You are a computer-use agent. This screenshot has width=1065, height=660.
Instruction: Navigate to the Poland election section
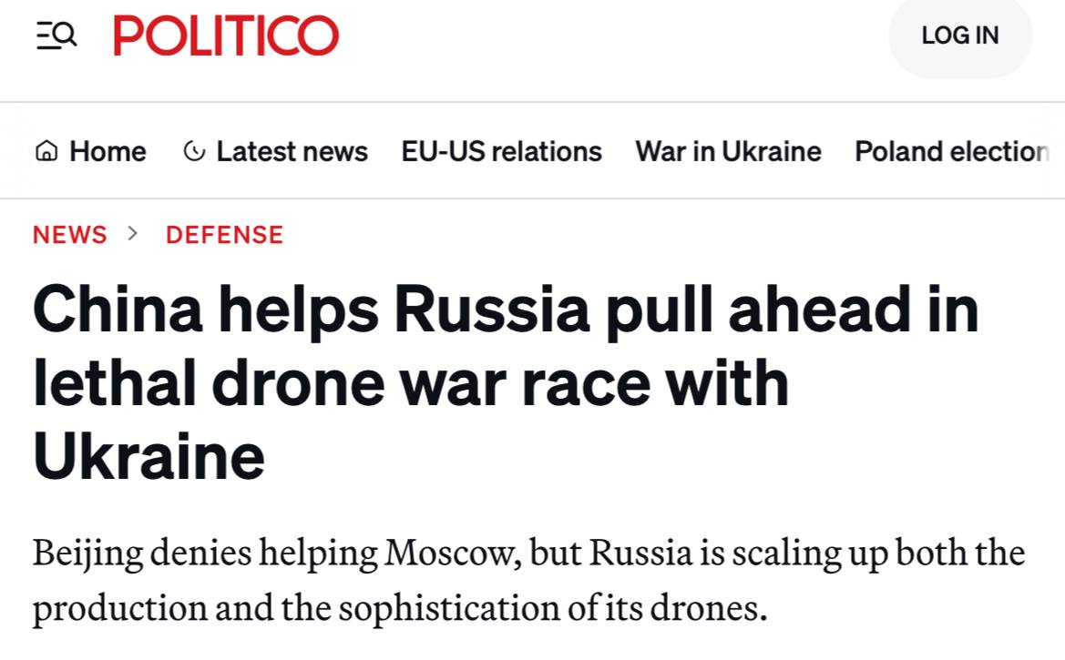(951, 151)
